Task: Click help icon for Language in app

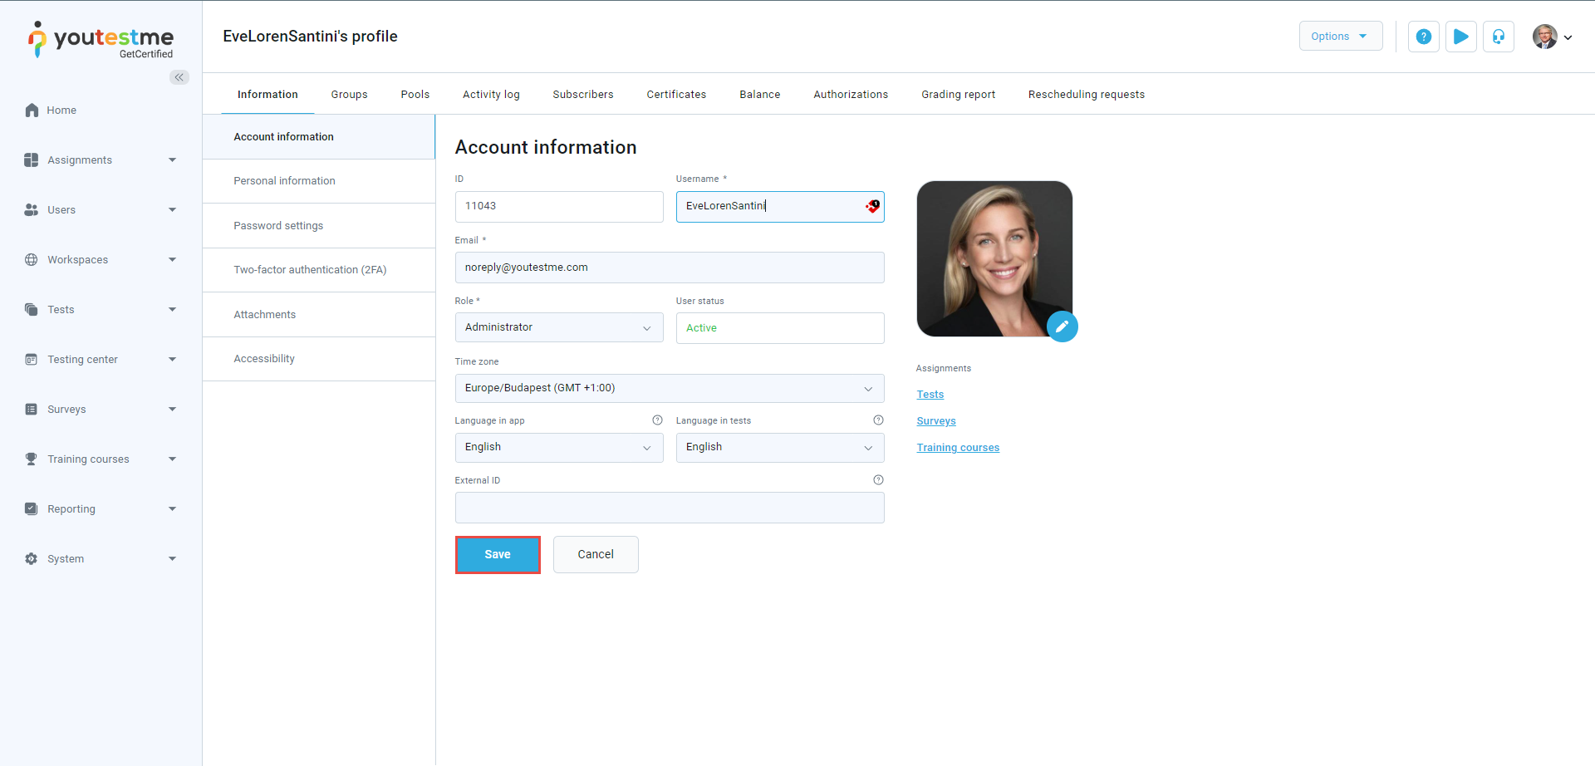Action: tap(658, 420)
